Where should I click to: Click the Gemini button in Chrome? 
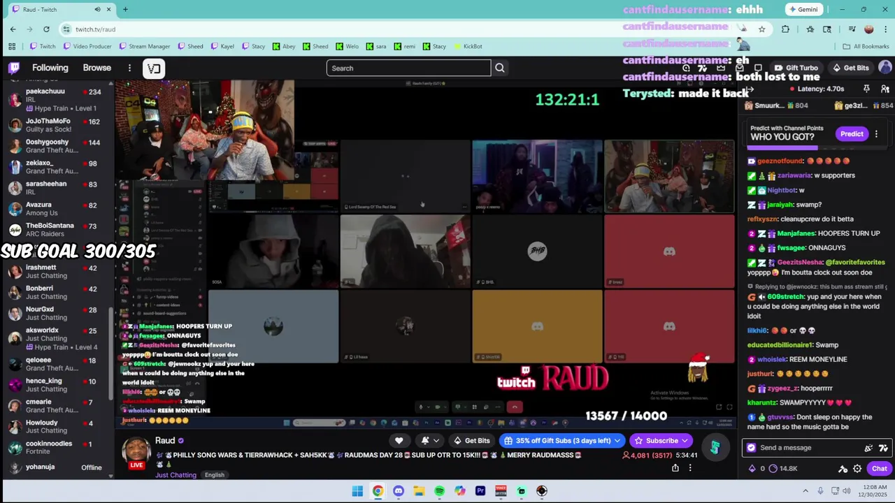[x=803, y=9]
